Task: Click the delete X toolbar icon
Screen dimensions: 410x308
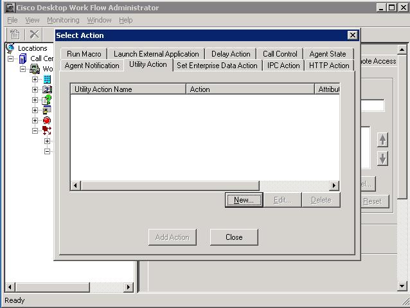Action: pos(34,34)
